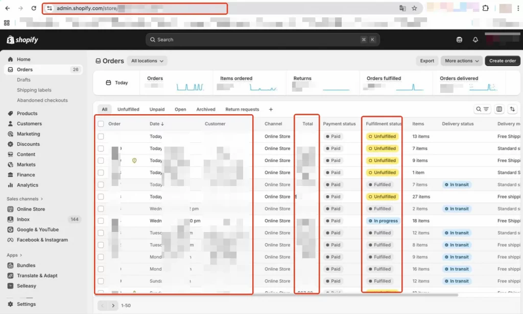Open the notifications bell icon
Image resolution: width=523 pixels, height=314 pixels.
476,40
